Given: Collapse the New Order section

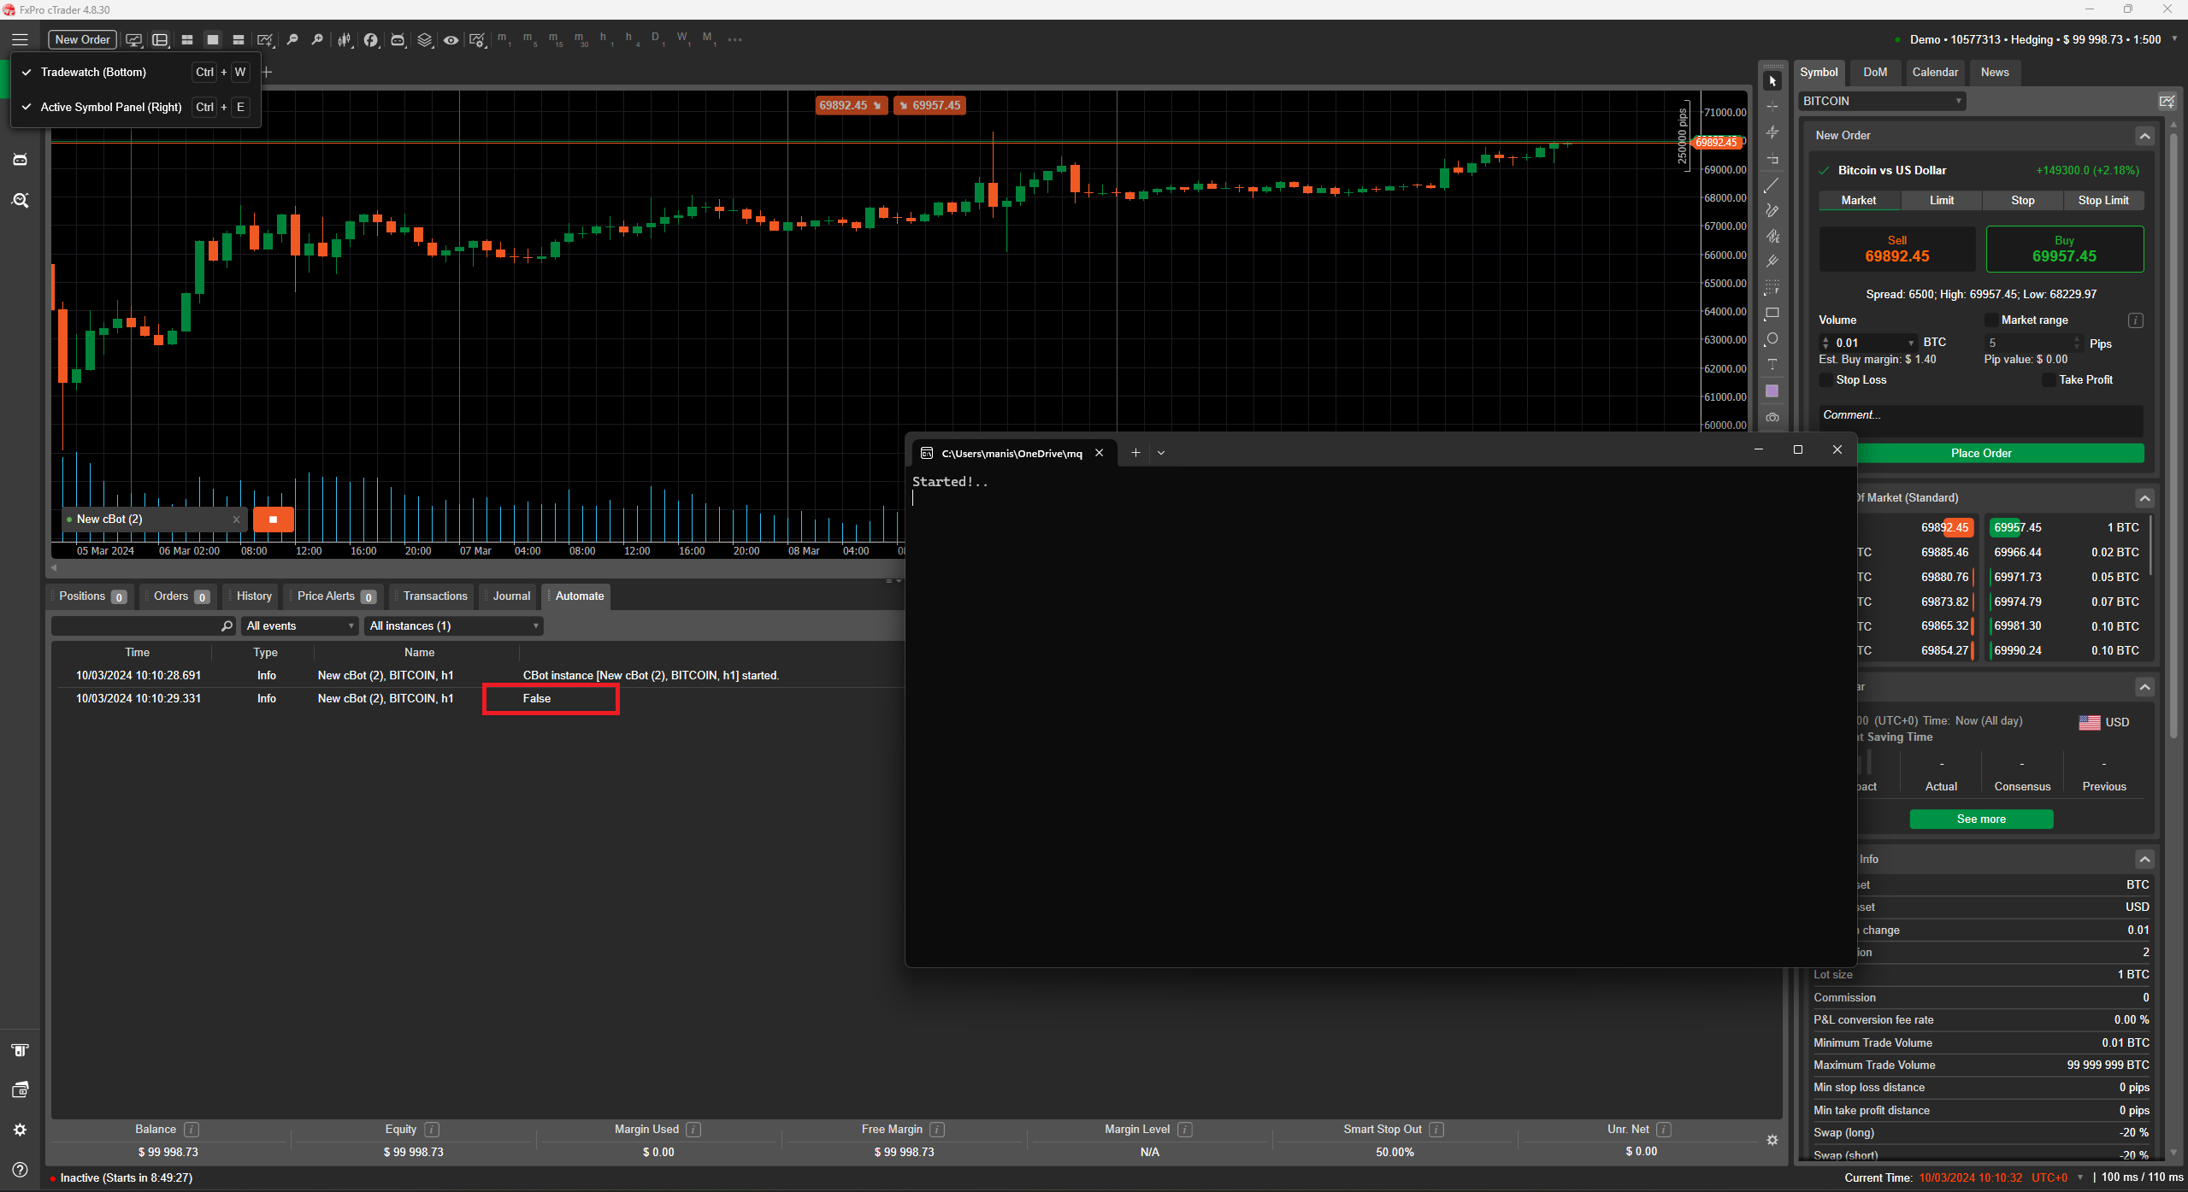Looking at the screenshot, I should [x=2144, y=136].
